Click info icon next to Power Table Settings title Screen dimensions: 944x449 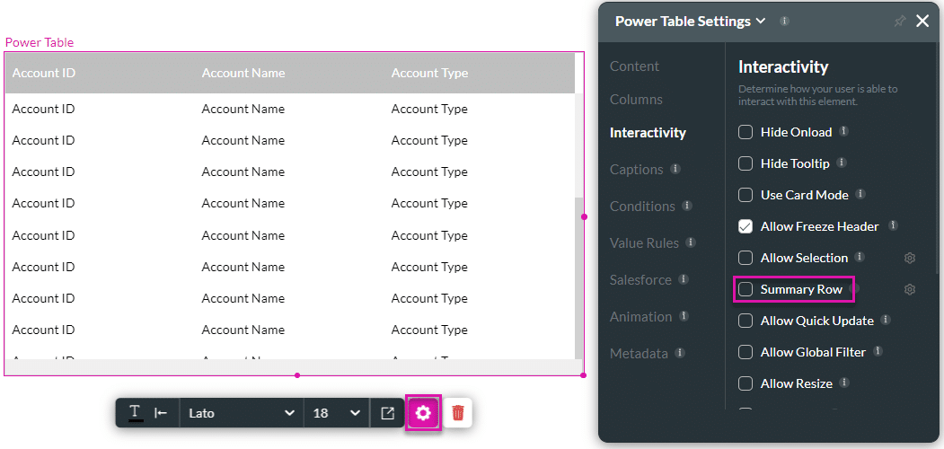coord(784,21)
